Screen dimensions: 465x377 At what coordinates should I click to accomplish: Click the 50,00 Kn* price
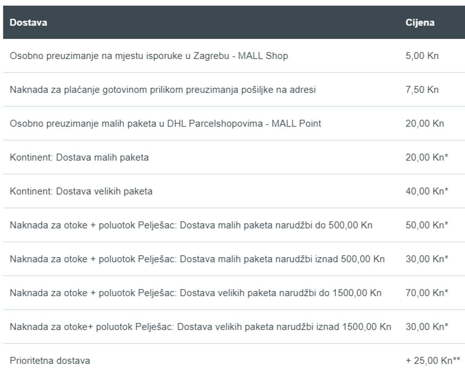[426, 225]
